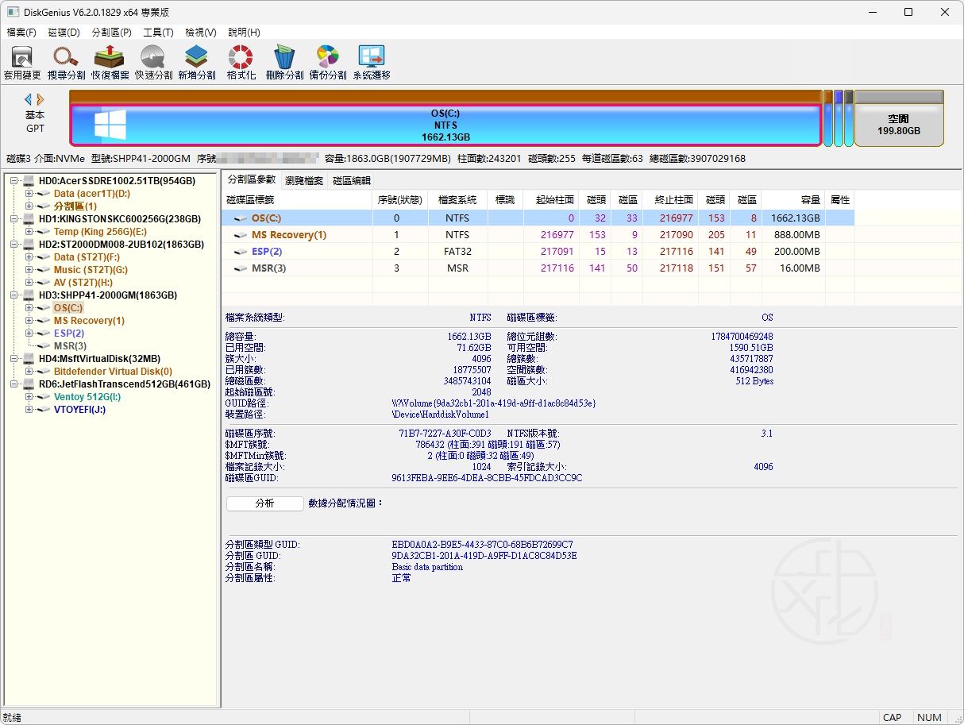Select the MSR(3) partition table row
The height and width of the screenshot is (725, 964).
pos(538,268)
